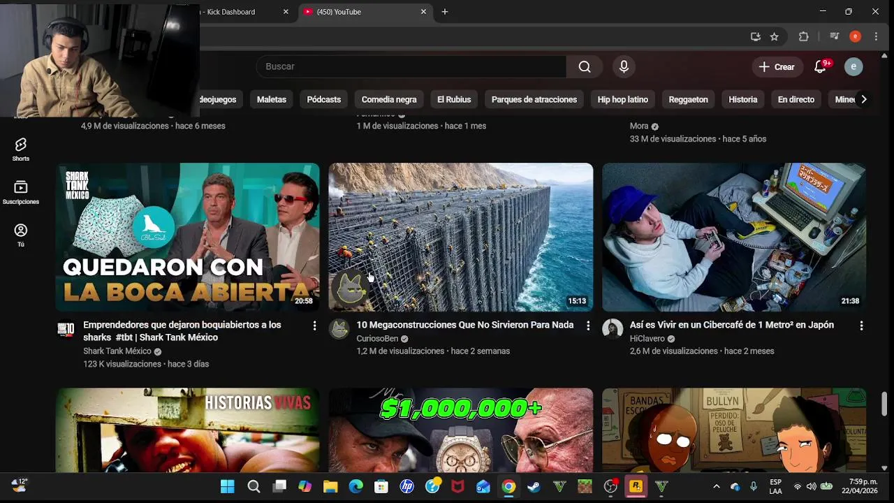This screenshot has height=503, width=894.
Task: Open title Así es Vivir en un Cibercafé
Action: pos(732,325)
